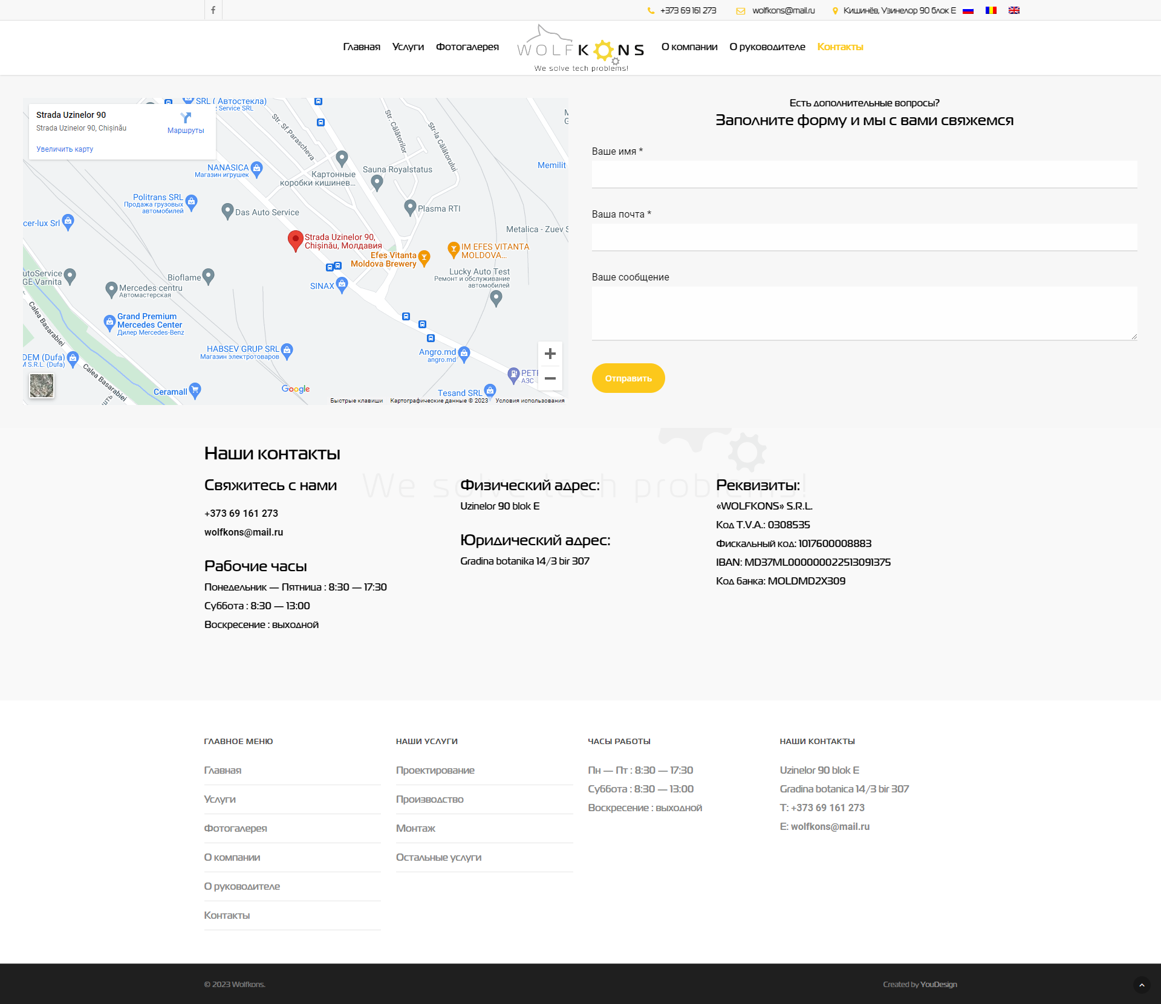Viewport: 1161px width, 1004px height.
Task: Click the Увеличить карту link
Action: coord(65,149)
